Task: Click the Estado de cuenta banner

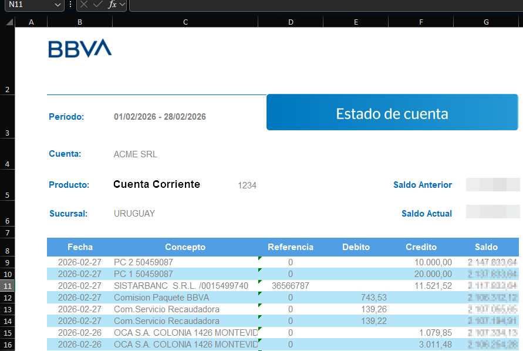Action: [x=392, y=112]
